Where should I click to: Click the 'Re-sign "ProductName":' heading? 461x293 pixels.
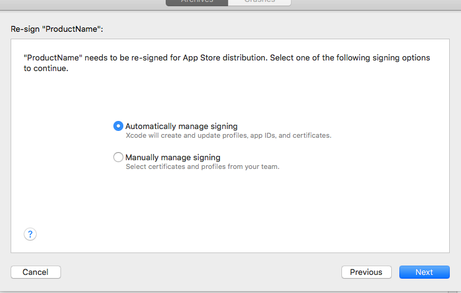pyautogui.click(x=57, y=29)
